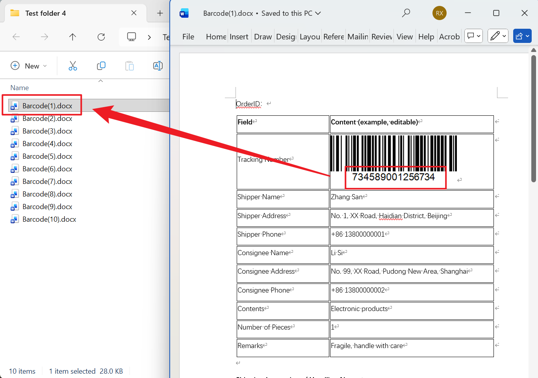Viewport: 538px width, 378px height.
Task: Add a new File Explorer tab
Action: click(x=160, y=13)
